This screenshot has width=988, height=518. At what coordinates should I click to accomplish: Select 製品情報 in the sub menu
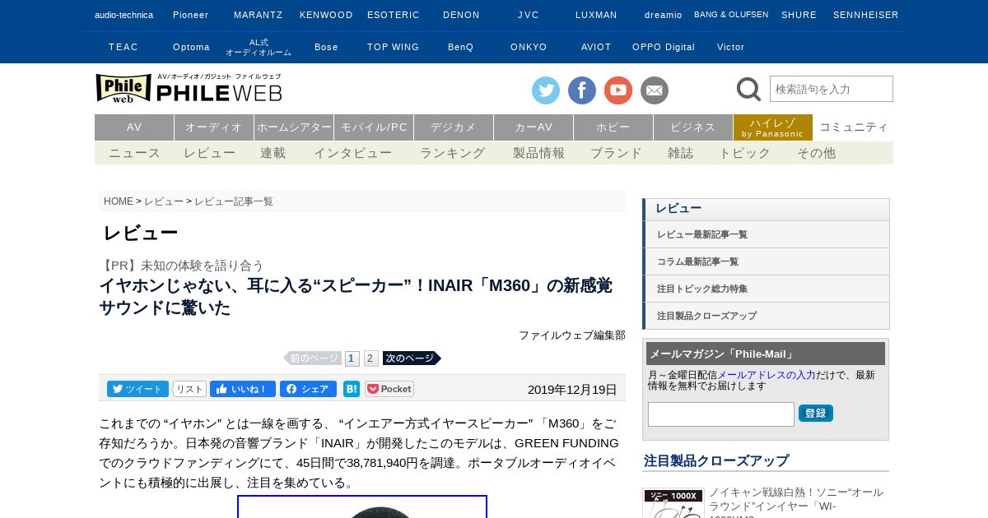point(539,153)
